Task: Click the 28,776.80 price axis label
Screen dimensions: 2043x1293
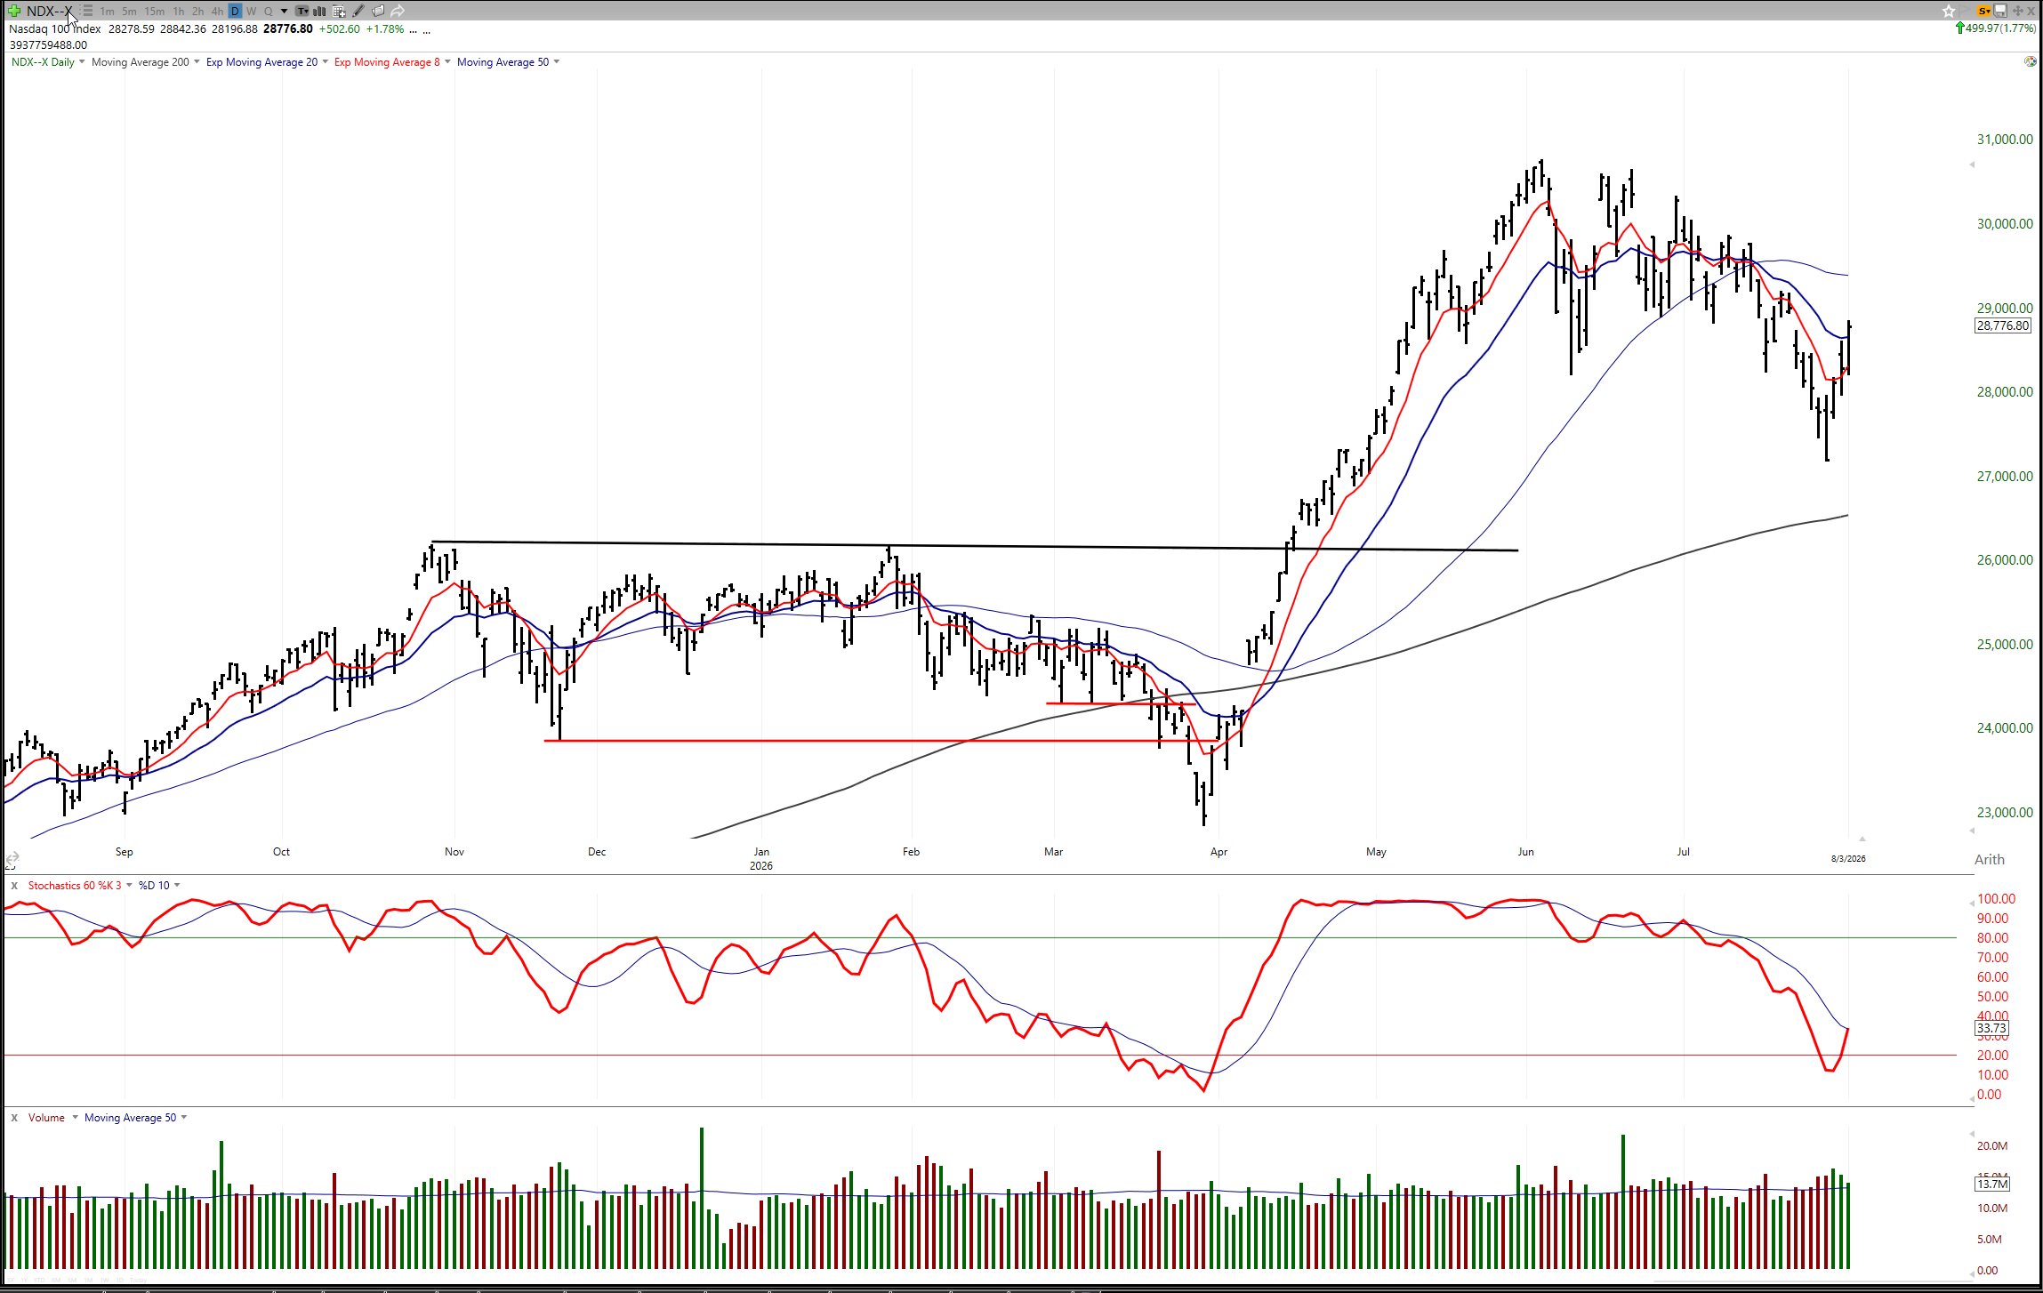Action: tap(2003, 325)
